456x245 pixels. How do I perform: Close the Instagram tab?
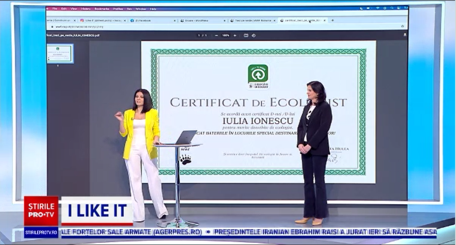click(125, 20)
